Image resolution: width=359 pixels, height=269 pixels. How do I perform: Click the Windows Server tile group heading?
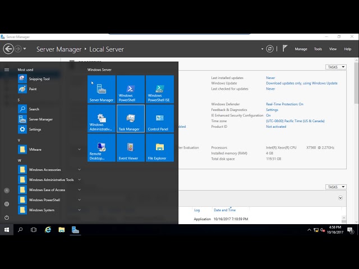pos(99,69)
